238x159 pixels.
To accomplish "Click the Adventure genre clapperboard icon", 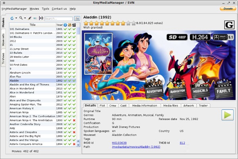I will click(x=154, y=89).
